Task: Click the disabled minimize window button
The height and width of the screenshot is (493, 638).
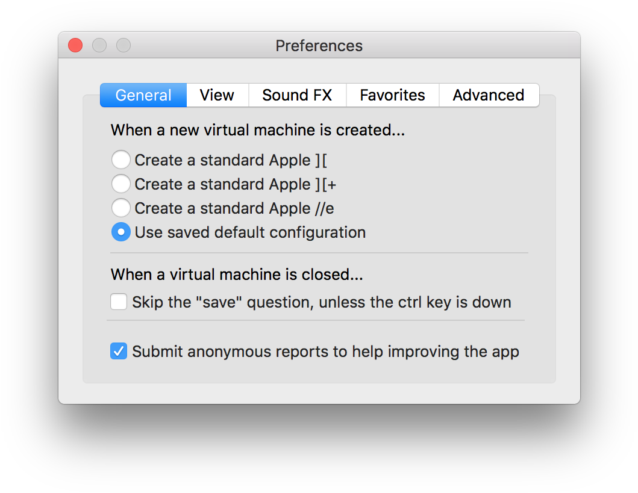Action: (x=99, y=45)
